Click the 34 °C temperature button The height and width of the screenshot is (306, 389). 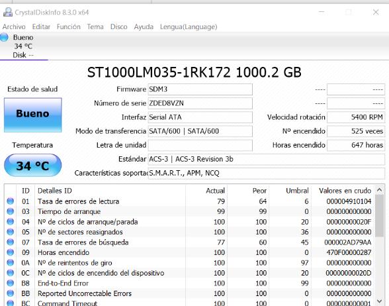tap(33, 166)
